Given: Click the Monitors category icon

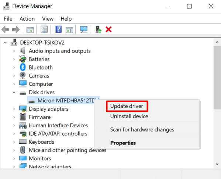Looking at the screenshot, I should pos(23,158).
